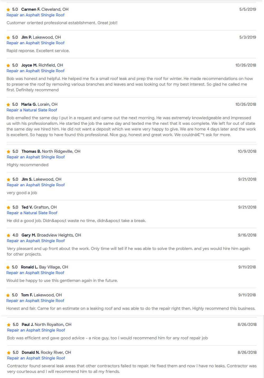Viewport: 264px width, 378px height.
Task: Click the star icon beside Joyce M.
Action: 8,65
